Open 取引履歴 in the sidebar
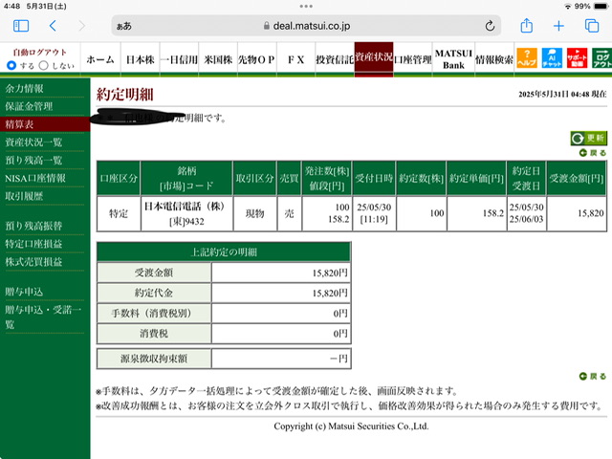 [x=24, y=196]
